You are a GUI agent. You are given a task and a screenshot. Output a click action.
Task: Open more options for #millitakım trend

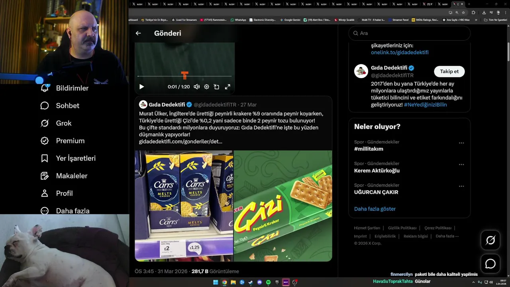click(461, 143)
